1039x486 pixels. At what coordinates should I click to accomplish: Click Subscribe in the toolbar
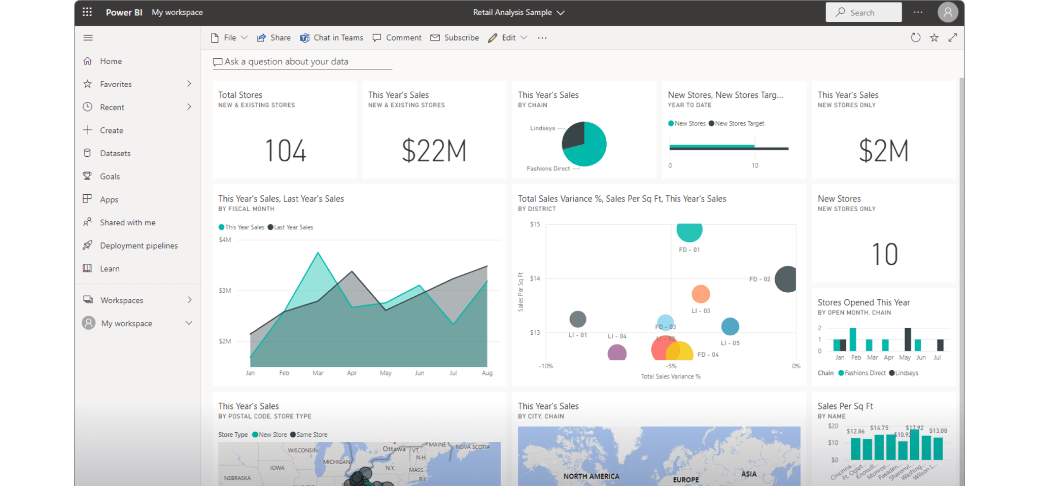(455, 38)
